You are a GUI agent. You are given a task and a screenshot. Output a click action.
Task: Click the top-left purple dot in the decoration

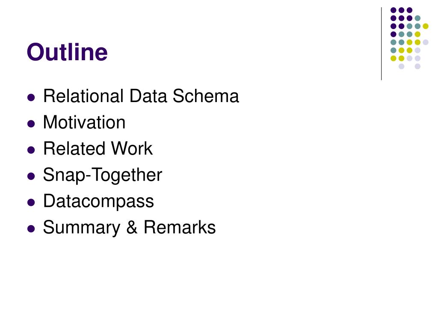(x=394, y=10)
